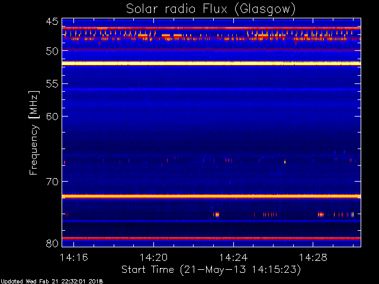Click the '14:28' time axis label

point(313,257)
